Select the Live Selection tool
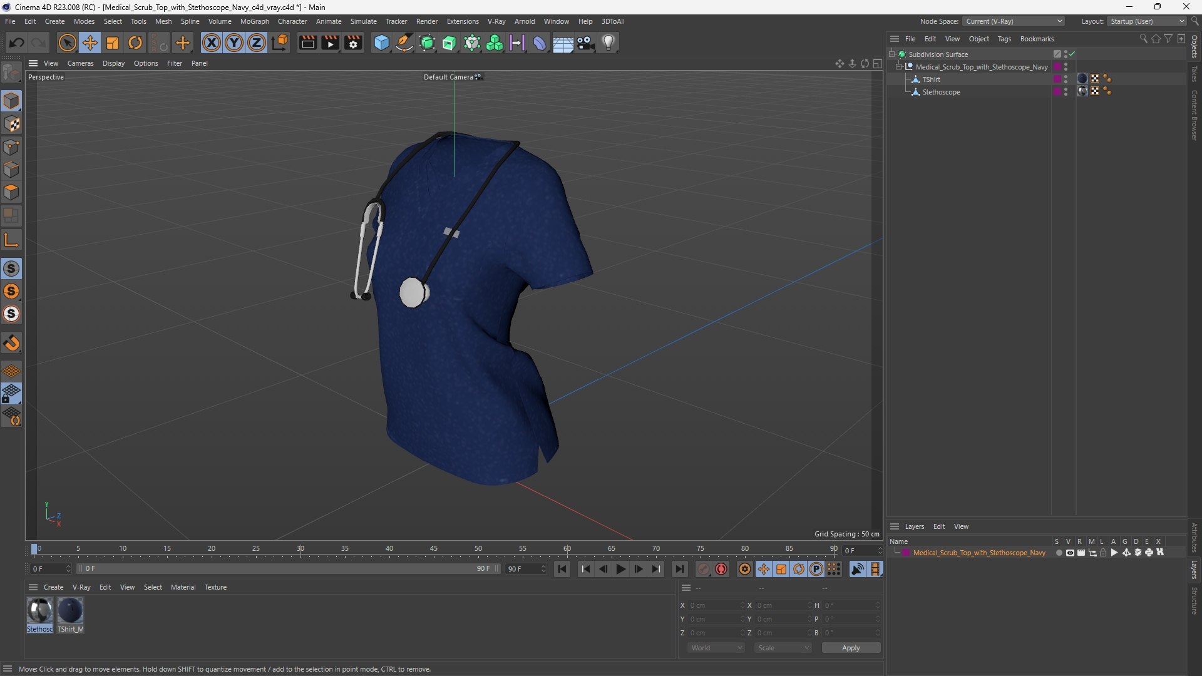The width and height of the screenshot is (1202, 676). point(67,43)
